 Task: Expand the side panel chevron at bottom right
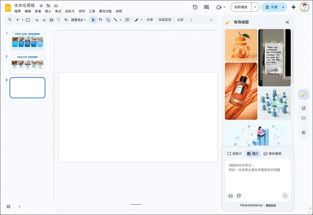(x=310, y=208)
